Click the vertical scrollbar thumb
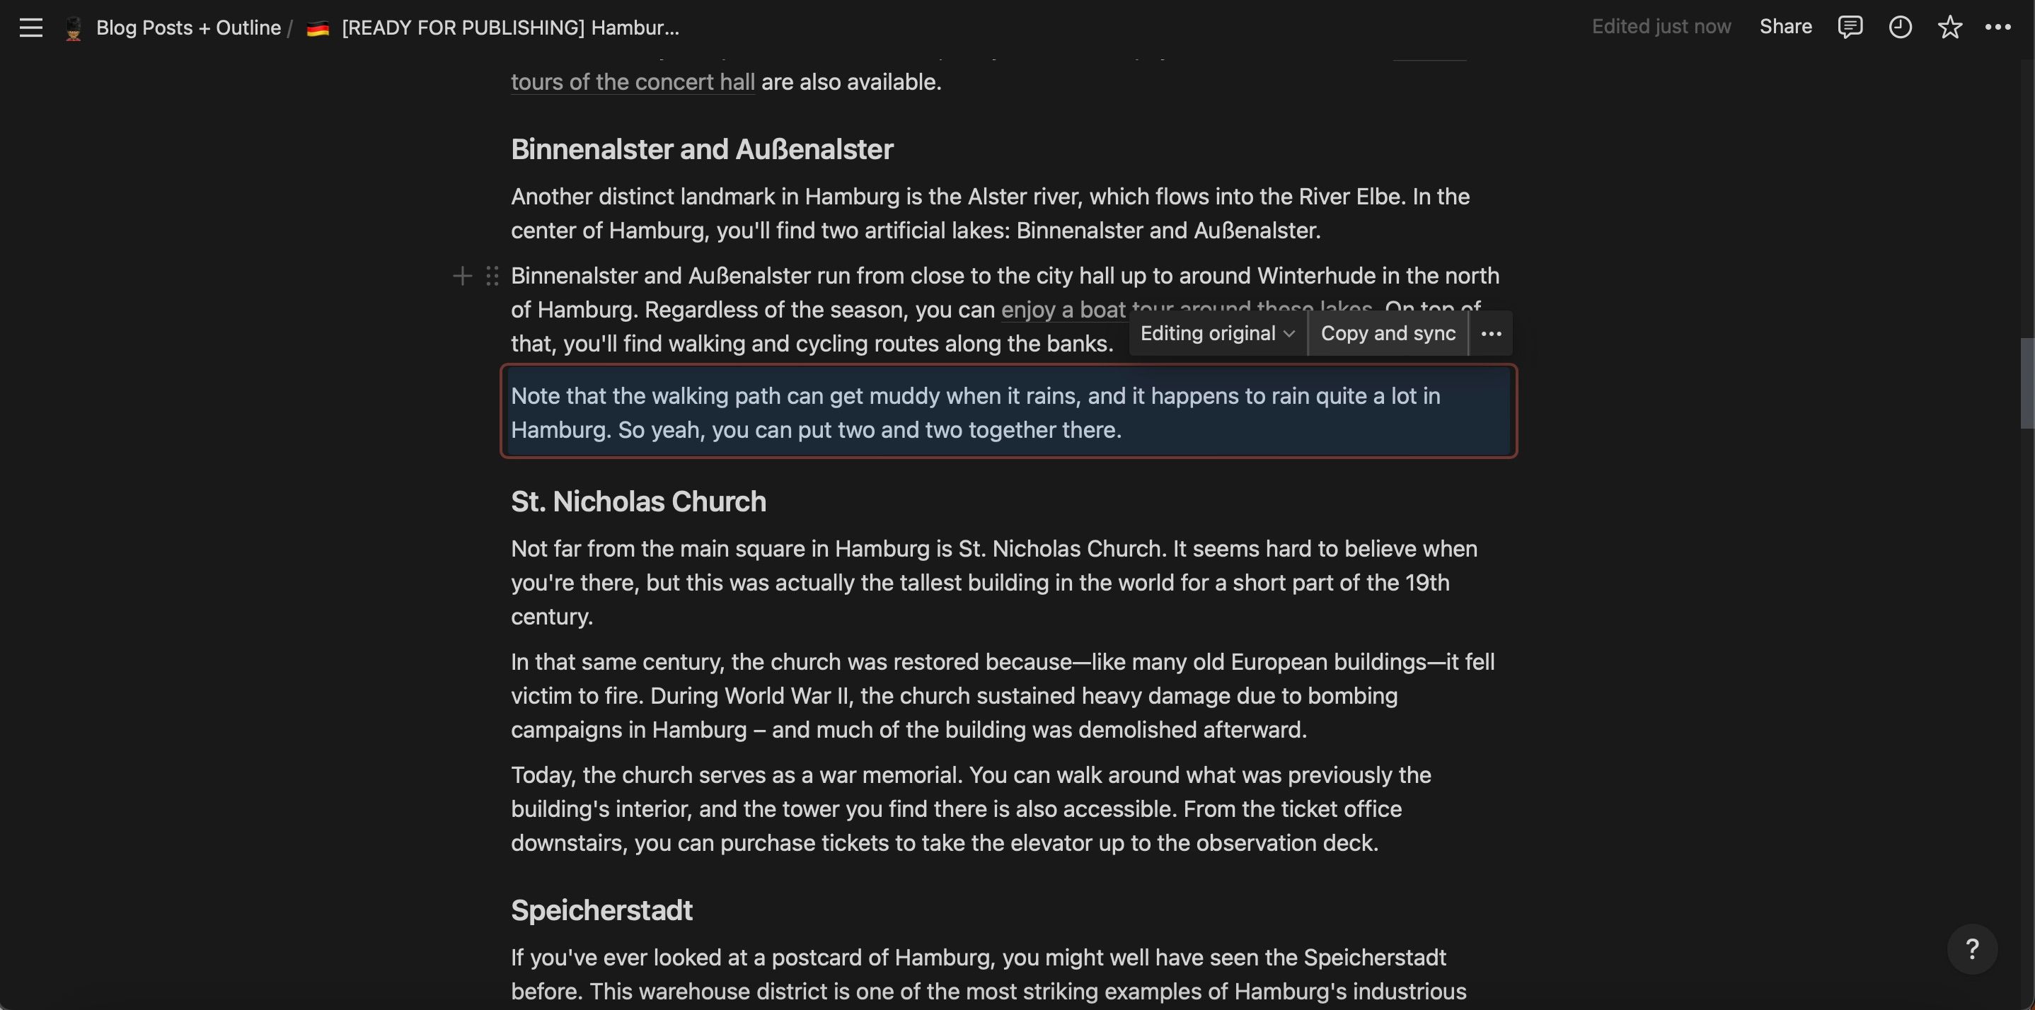2035x1010 pixels. pos(2027,382)
